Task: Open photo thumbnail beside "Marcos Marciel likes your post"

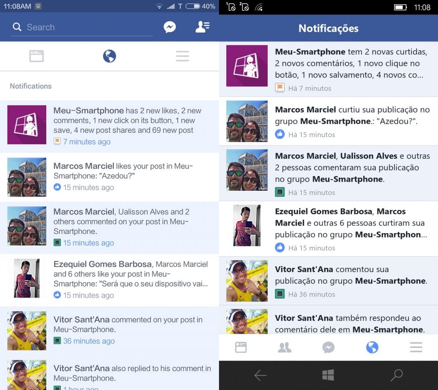Action: tap(27, 177)
